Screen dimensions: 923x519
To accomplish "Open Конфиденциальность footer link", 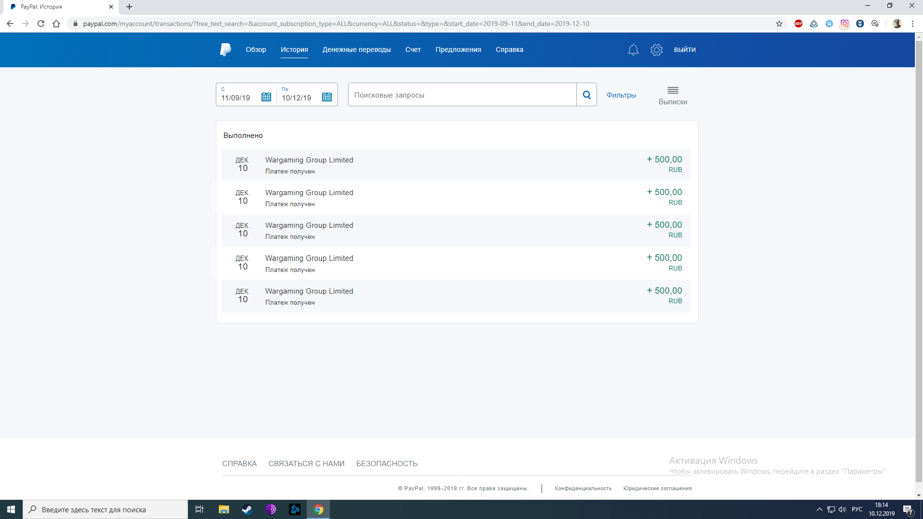I will point(583,488).
